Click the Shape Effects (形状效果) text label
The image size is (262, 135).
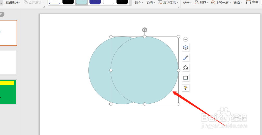(x=169, y=3)
